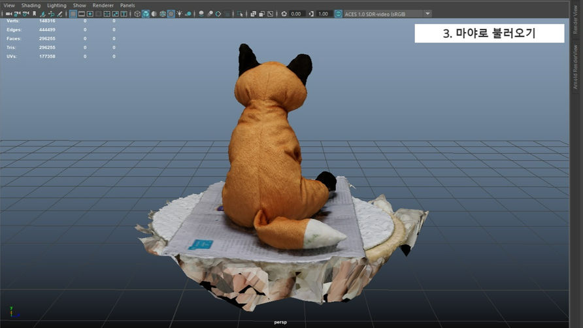Click the Gamma value field 1.00

point(324,14)
